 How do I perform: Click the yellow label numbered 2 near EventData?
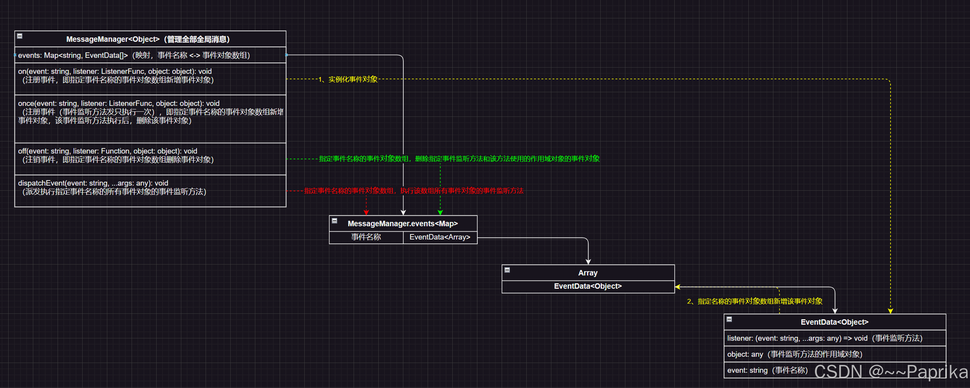755,301
